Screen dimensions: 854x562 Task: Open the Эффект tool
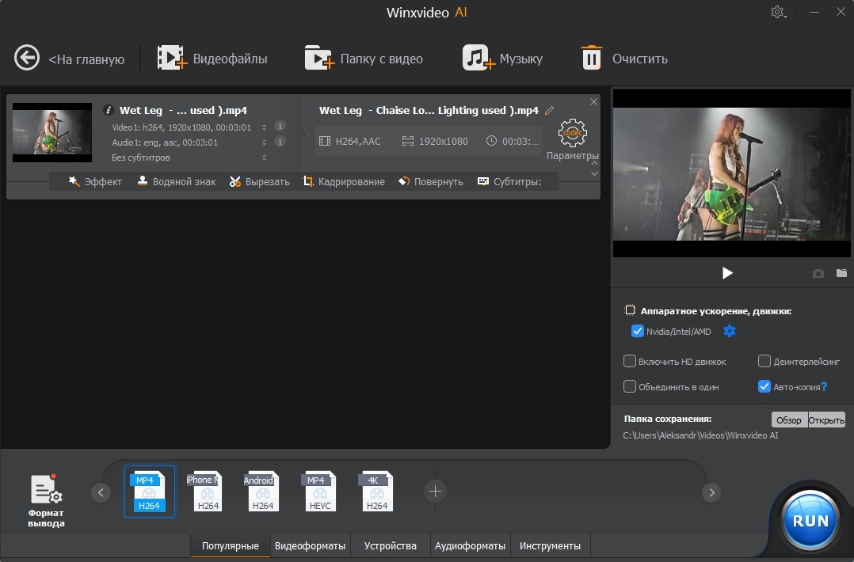coord(95,182)
